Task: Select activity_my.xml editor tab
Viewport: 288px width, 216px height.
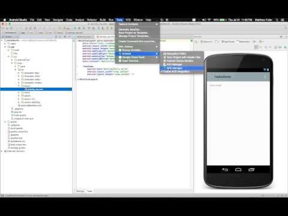Action: (106, 37)
